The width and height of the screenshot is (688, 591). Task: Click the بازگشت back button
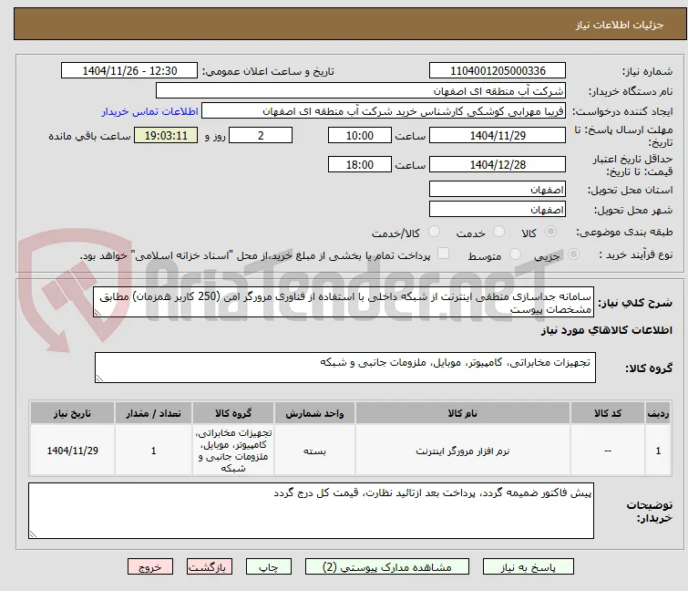coord(210,567)
